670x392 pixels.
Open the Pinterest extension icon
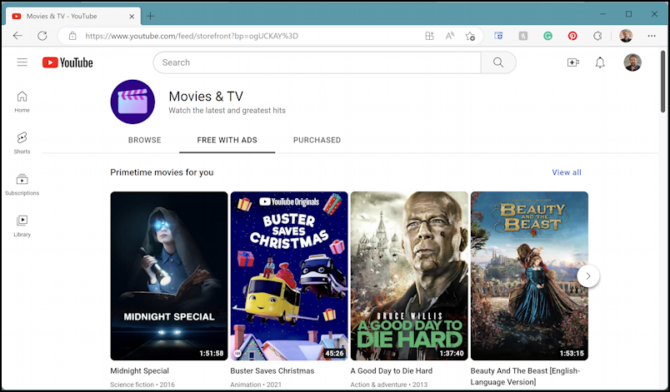click(x=572, y=36)
